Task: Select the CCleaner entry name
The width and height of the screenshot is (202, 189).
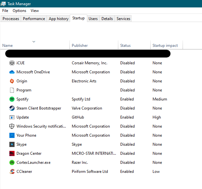Action: pyautogui.click(x=24, y=172)
